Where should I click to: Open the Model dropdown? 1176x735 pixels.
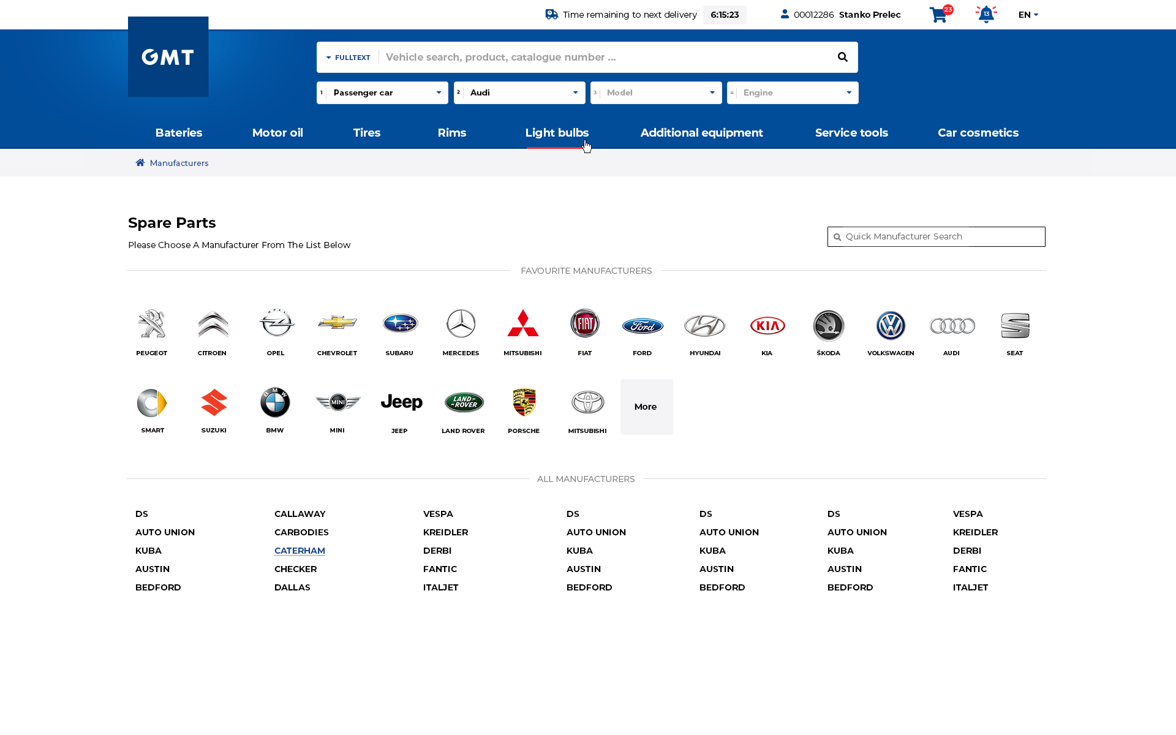click(x=656, y=92)
